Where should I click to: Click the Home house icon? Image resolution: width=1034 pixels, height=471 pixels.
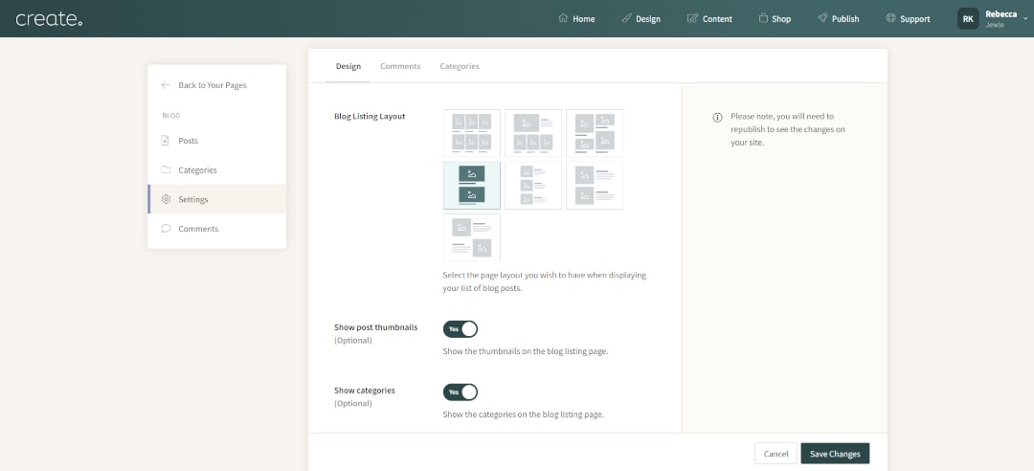point(563,18)
